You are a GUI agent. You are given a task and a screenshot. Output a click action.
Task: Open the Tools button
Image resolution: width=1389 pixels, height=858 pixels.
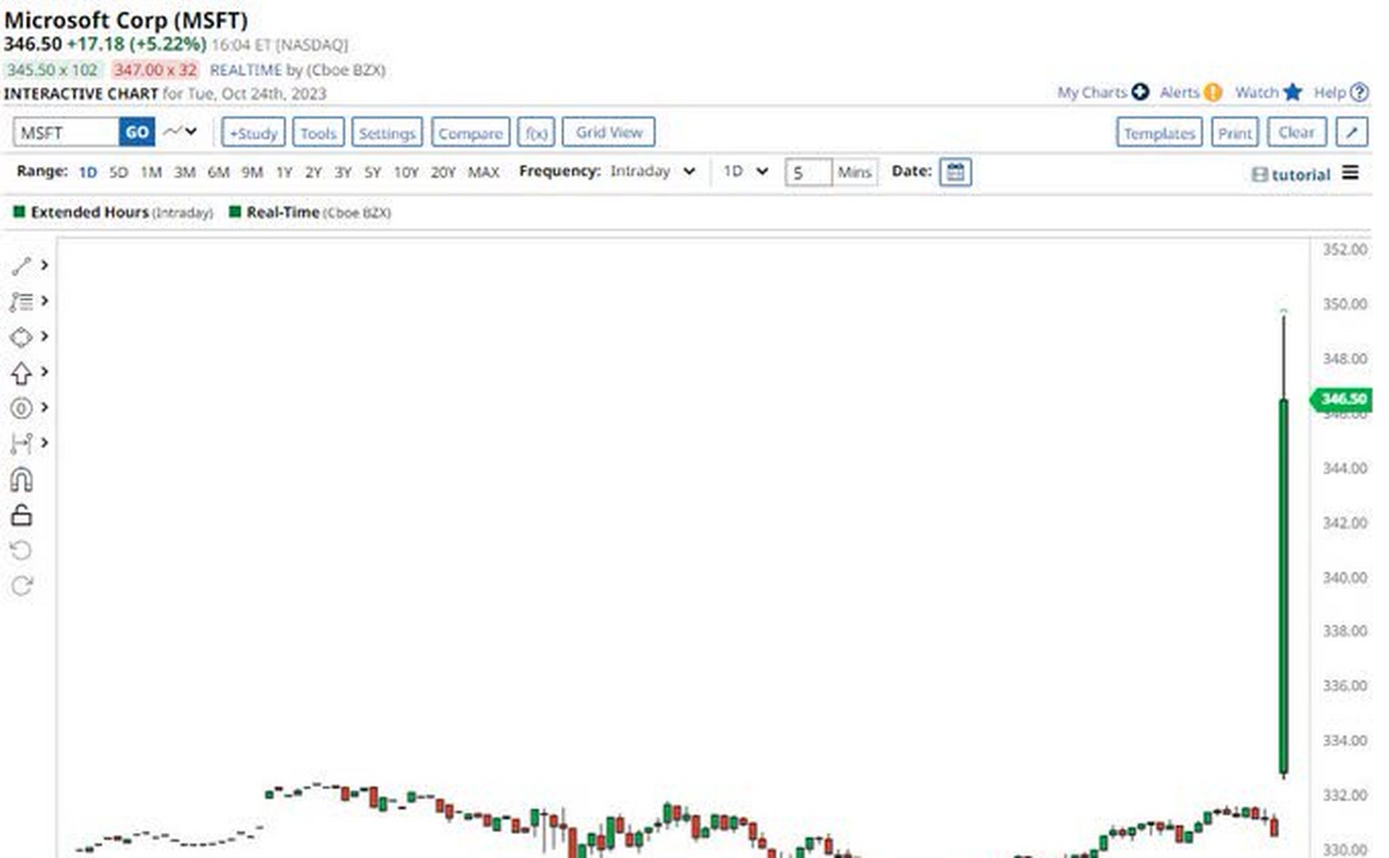318,132
